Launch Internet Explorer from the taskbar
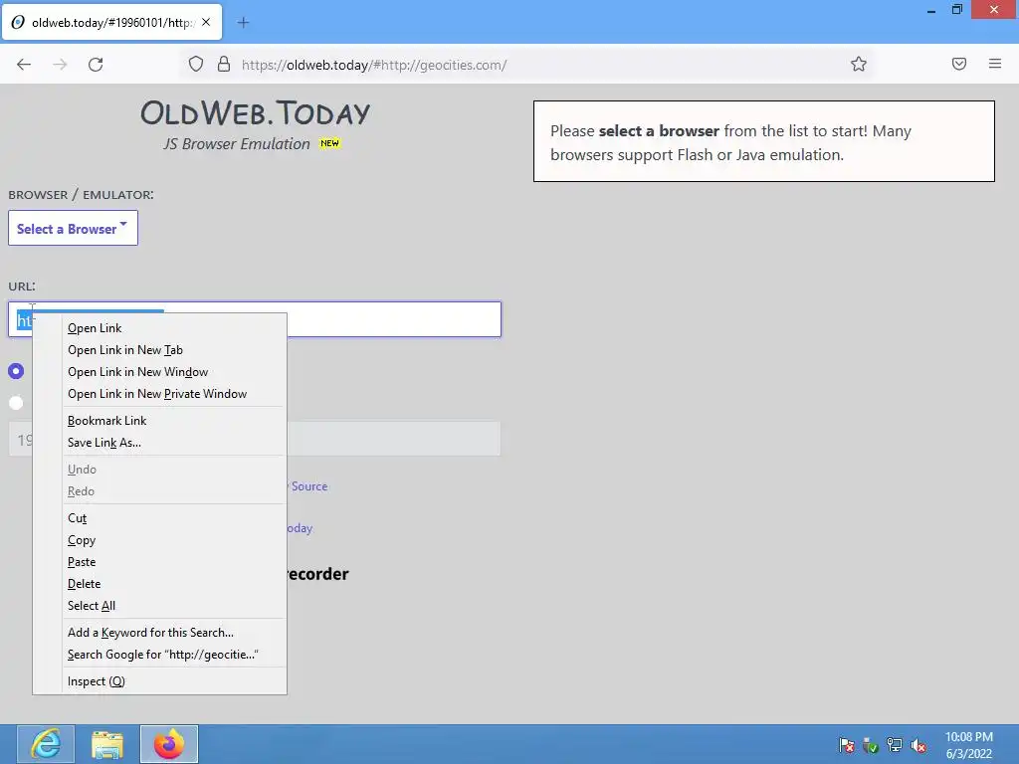1019x764 pixels. 45,744
